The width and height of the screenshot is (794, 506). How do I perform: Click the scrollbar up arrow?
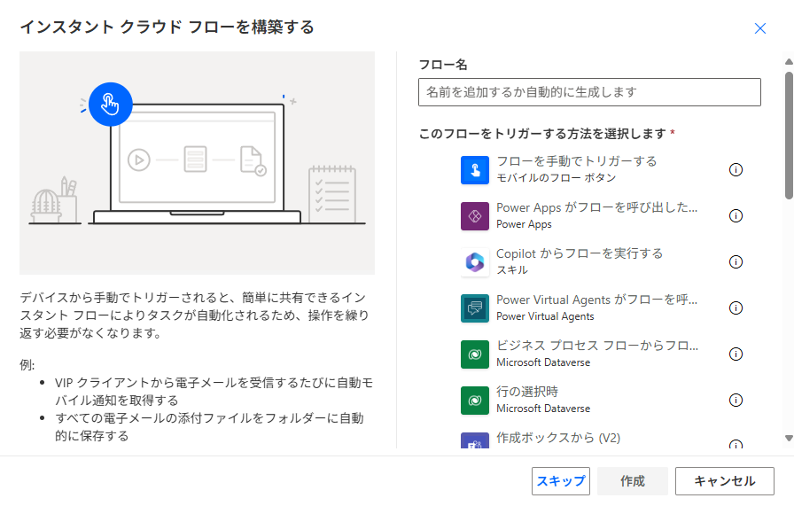pyautogui.click(x=789, y=62)
